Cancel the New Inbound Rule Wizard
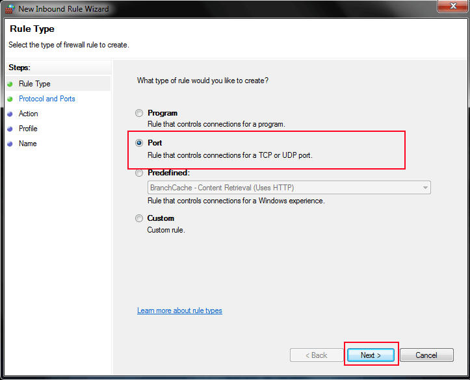470x380 pixels. click(x=426, y=355)
